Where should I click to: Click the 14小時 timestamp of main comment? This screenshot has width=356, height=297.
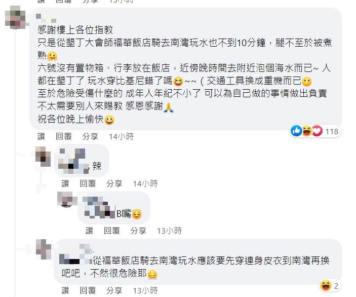121,136
